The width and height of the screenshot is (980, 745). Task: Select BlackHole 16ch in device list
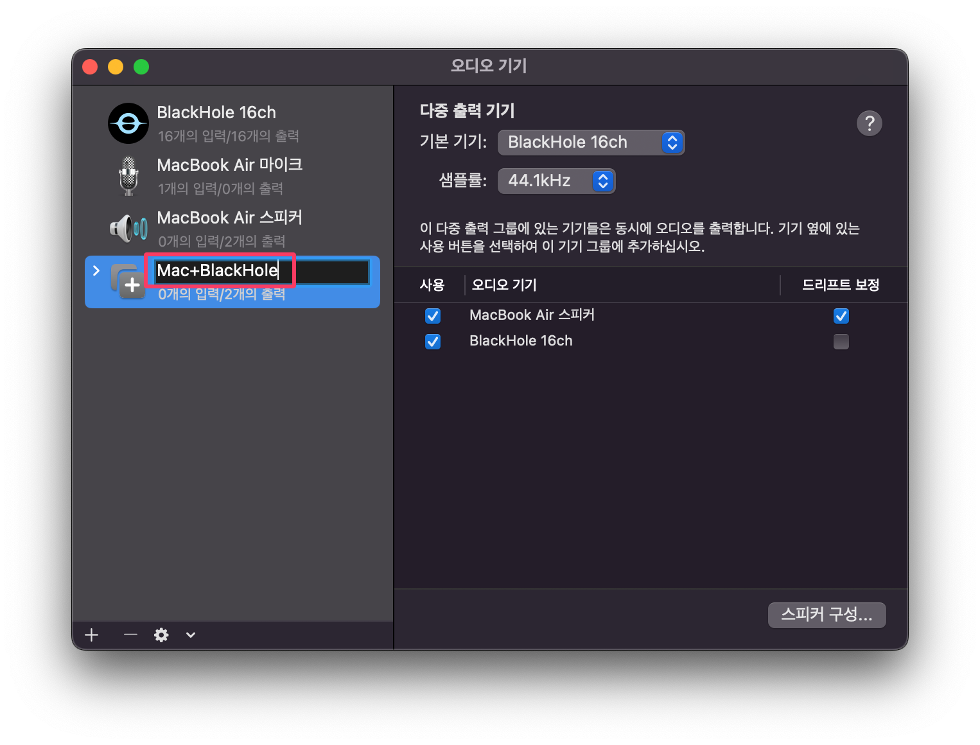[x=232, y=123]
